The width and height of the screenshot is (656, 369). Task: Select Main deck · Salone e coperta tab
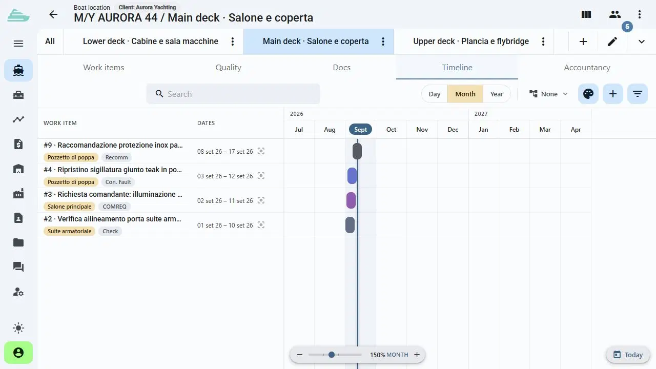[x=316, y=42]
